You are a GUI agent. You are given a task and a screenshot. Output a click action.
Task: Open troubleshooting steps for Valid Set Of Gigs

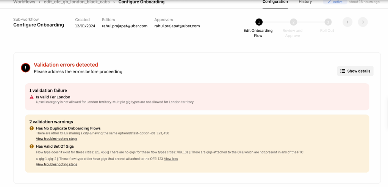56,165
